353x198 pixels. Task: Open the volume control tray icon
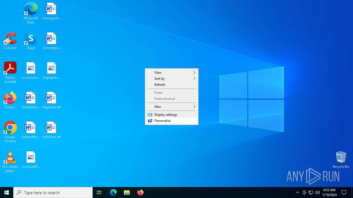coord(317,193)
